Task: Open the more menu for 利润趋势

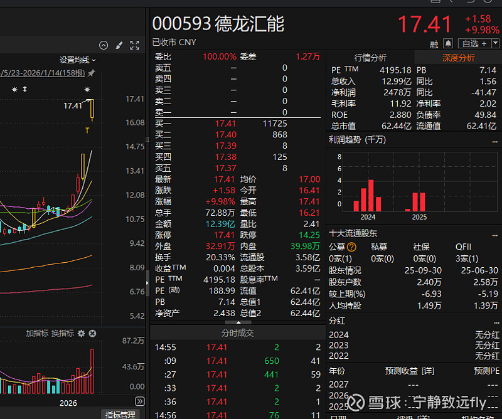Action: (495, 142)
